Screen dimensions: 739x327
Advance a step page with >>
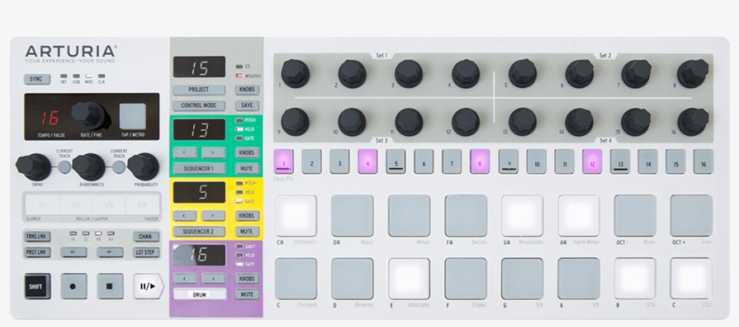coord(110,252)
